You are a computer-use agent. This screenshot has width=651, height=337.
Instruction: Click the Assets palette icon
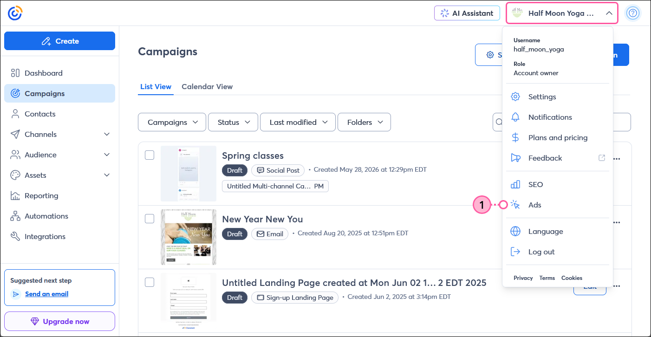[x=15, y=175]
